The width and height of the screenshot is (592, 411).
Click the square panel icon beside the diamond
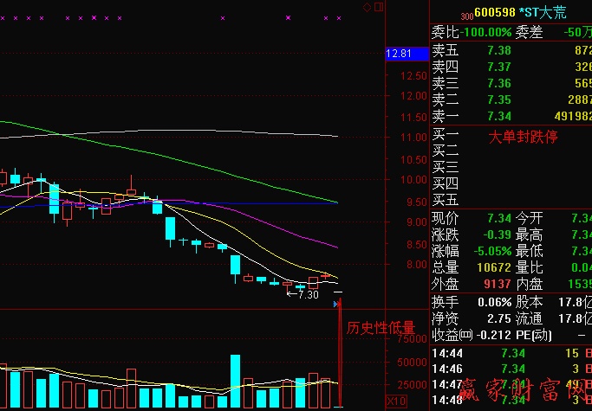click(378, 7)
